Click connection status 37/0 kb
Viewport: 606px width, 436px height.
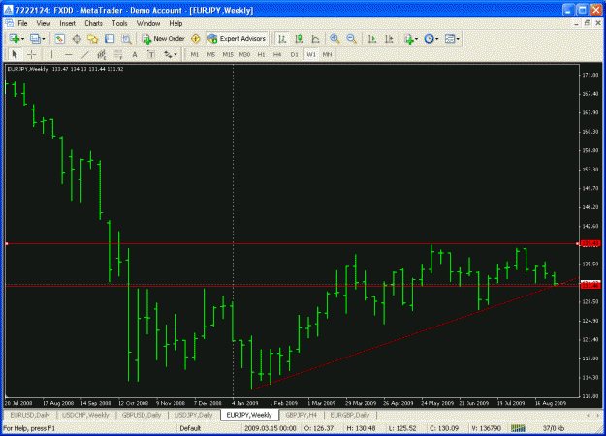[x=553, y=428]
